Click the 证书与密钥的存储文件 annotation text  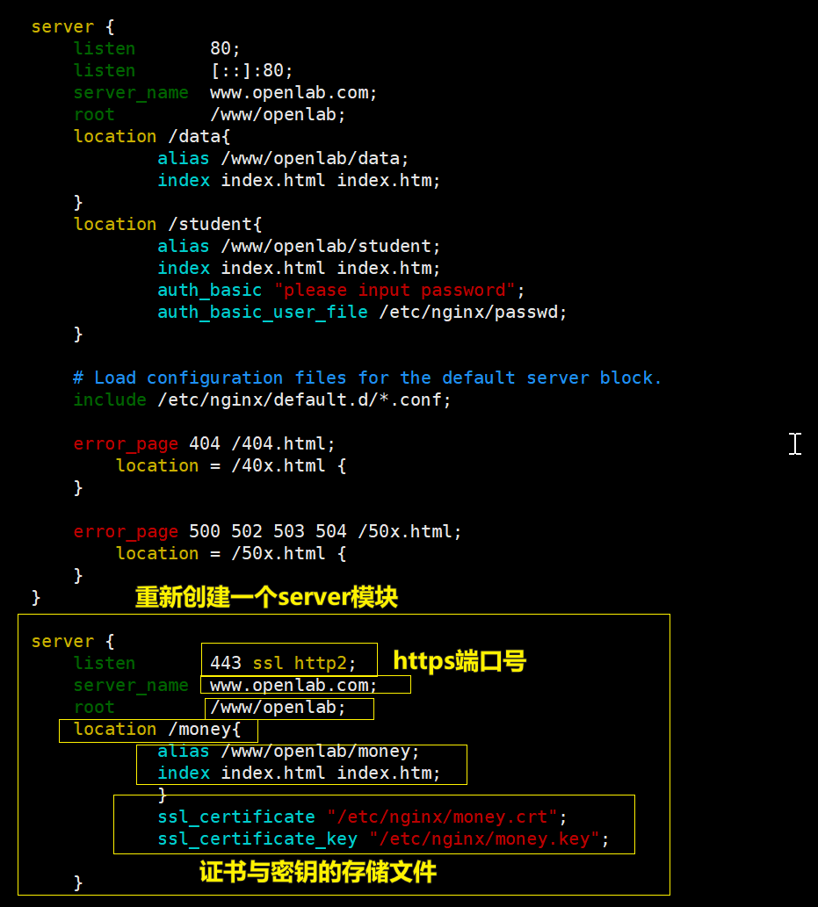[318, 872]
